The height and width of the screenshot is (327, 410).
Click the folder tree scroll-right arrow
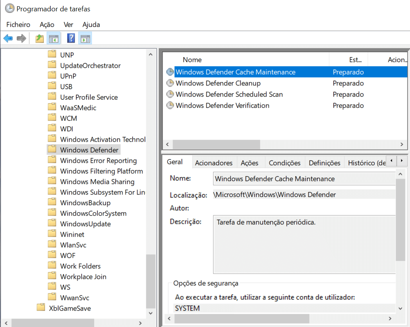click(140, 323)
